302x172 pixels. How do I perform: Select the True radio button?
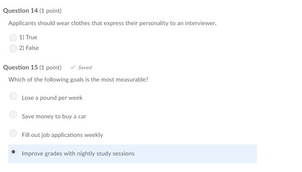(x=13, y=37)
